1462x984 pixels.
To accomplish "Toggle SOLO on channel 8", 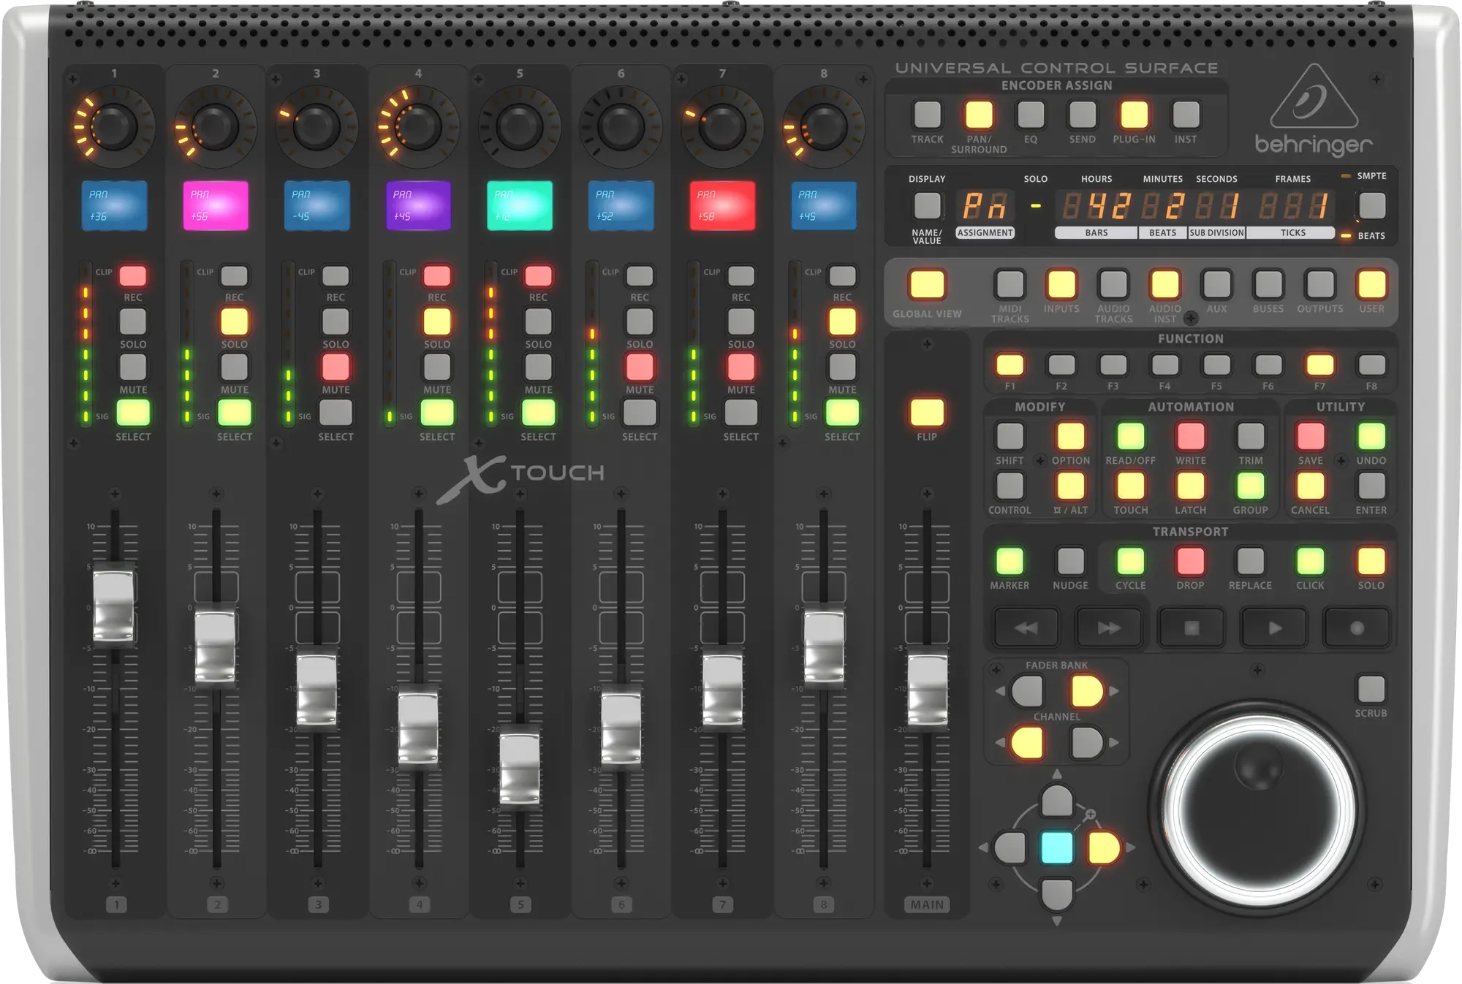I will pyautogui.click(x=842, y=321).
